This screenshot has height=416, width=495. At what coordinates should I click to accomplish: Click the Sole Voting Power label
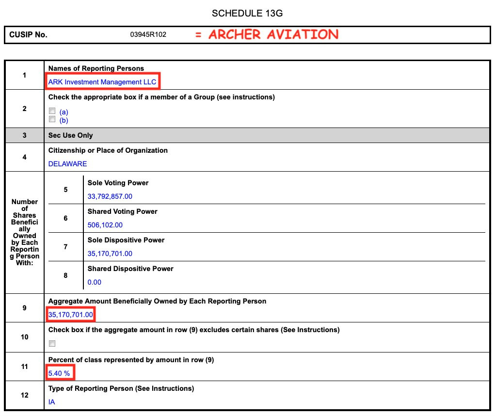tap(118, 183)
